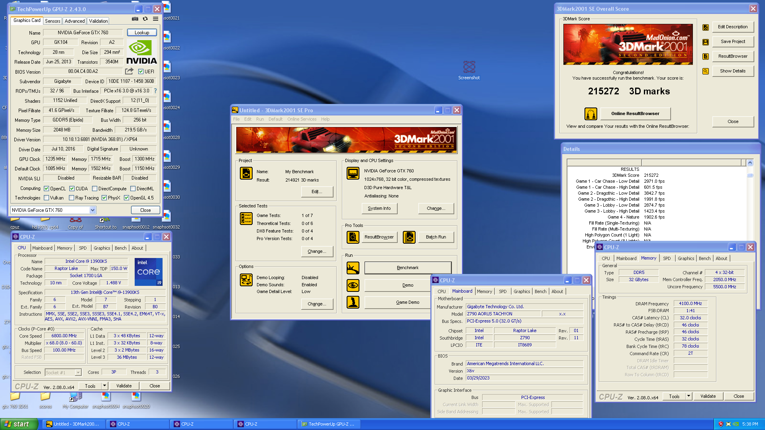Take a GPU-Z screenshot with camera icon

click(x=135, y=19)
